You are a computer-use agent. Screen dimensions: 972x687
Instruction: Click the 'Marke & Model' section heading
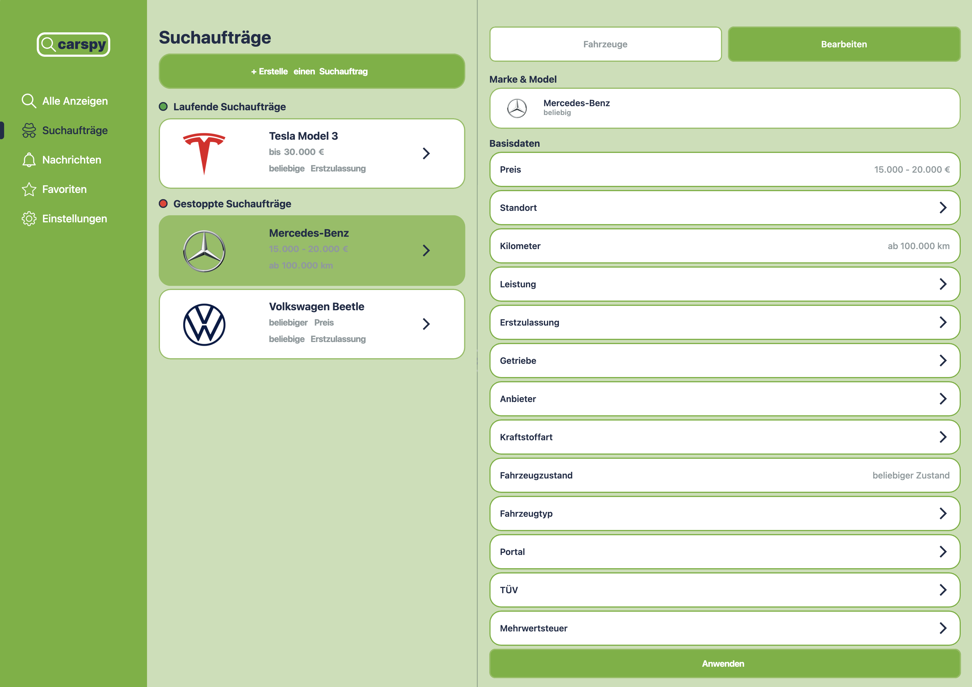point(523,80)
